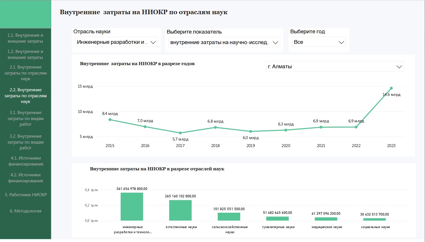This screenshot has height=242, width=425.
Task: Open page 3.1 Внутренние затраты по видам работ
Action: (25, 118)
